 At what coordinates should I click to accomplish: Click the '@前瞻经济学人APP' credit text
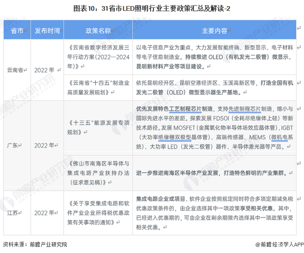pyautogui.click(x=279, y=244)
